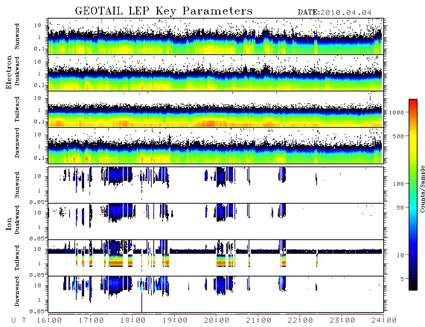
Task: Select the "24:00" time tick label
Action: pyautogui.click(x=384, y=320)
